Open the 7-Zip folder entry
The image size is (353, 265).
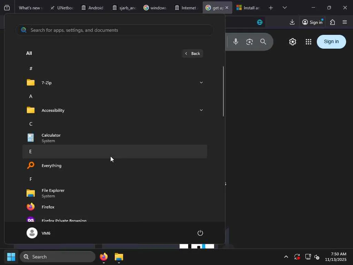pyautogui.click(x=115, y=83)
